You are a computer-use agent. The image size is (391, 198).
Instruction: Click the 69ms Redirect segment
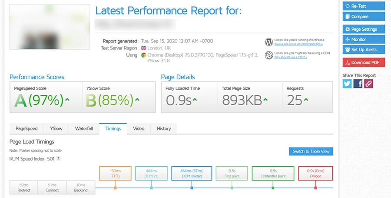pyautogui.click(x=24, y=188)
